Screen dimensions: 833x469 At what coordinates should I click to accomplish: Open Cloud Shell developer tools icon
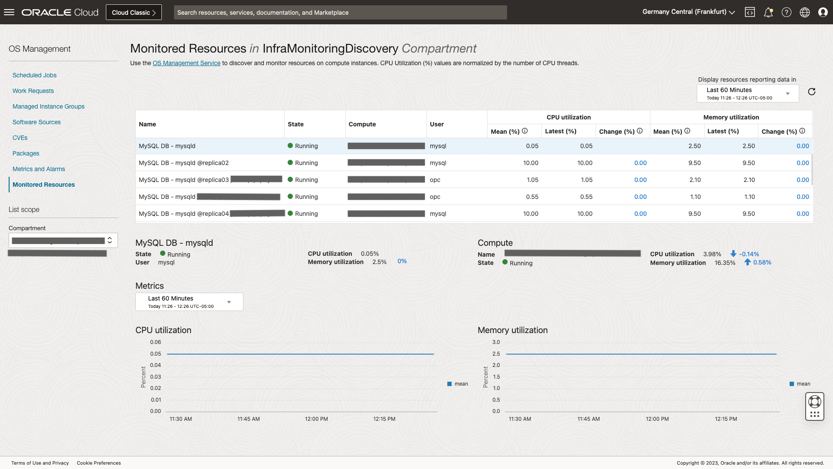(x=750, y=12)
